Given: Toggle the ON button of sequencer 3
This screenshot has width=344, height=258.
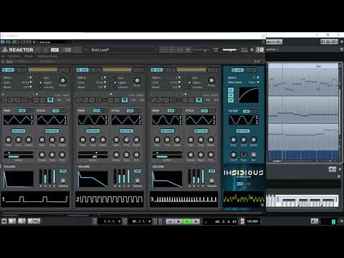Looking at the screenshot, I should coord(157,70).
